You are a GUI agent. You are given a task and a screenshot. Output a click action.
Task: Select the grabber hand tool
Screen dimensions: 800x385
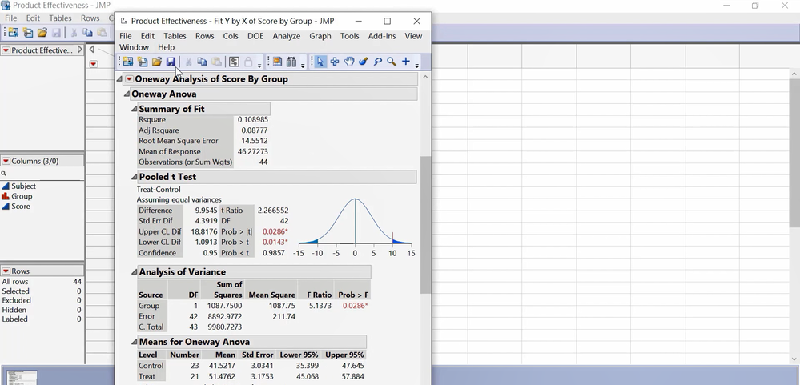(349, 62)
